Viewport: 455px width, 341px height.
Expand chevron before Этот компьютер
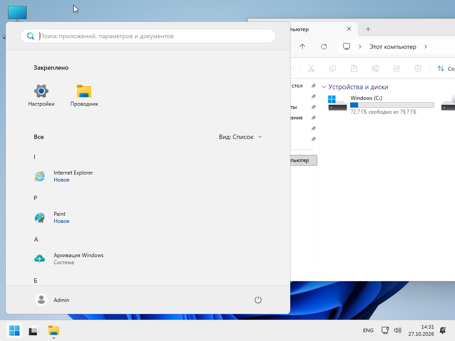coord(360,47)
